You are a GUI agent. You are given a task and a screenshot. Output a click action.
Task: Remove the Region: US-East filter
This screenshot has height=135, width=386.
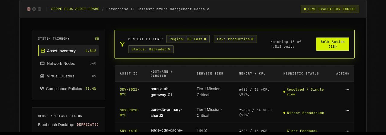point(205,39)
